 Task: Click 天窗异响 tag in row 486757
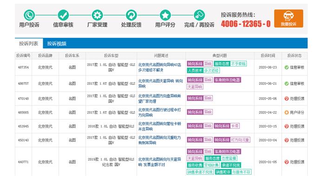tap(195, 87)
